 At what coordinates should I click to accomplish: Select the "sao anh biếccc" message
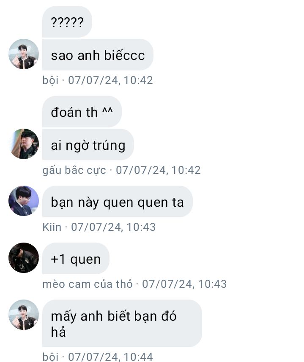point(98,55)
